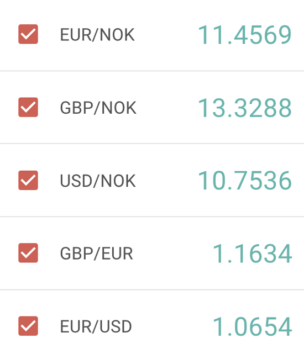Disable the USD/NOK checkbox
This screenshot has width=304, height=359.
[28, 180]
